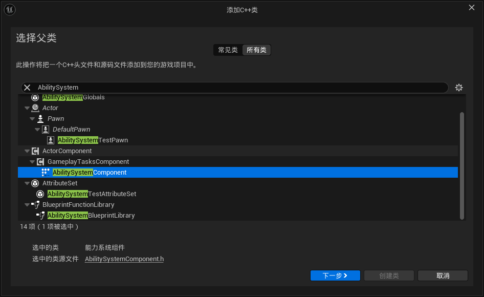Click the AbilitySystemTestAttributeSet class icon

(x=40, y=194)
